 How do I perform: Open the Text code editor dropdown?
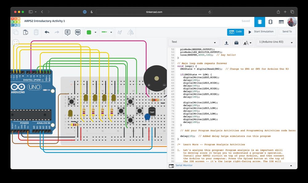coord(194,42)
